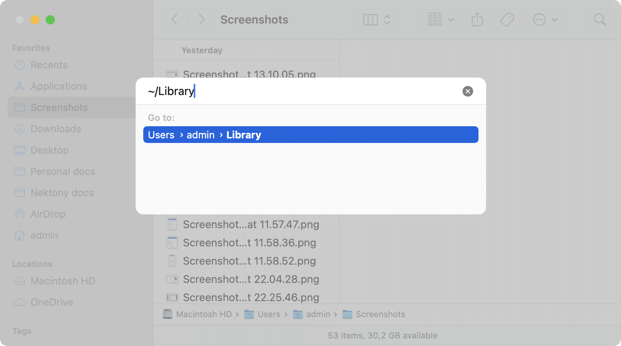Click the AirDrop icon in the sidebar
The image size is (621, 346).
click(x=19, y=214)
